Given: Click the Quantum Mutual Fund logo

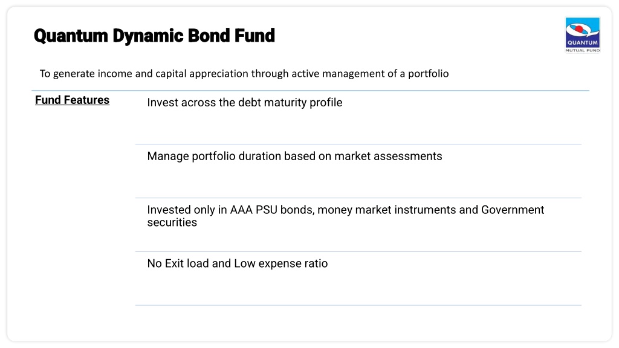Looking at the screenshot, I should [582, 34].
